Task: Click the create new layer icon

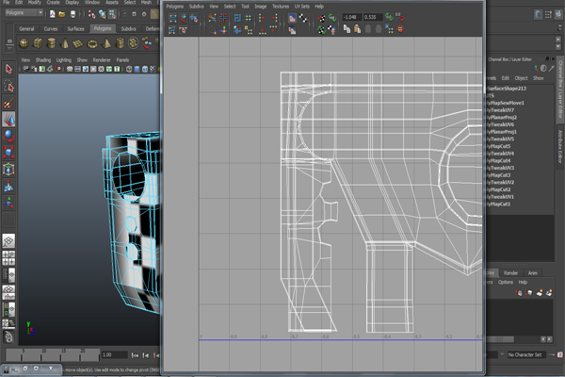Action: click(x=540, y=293)
